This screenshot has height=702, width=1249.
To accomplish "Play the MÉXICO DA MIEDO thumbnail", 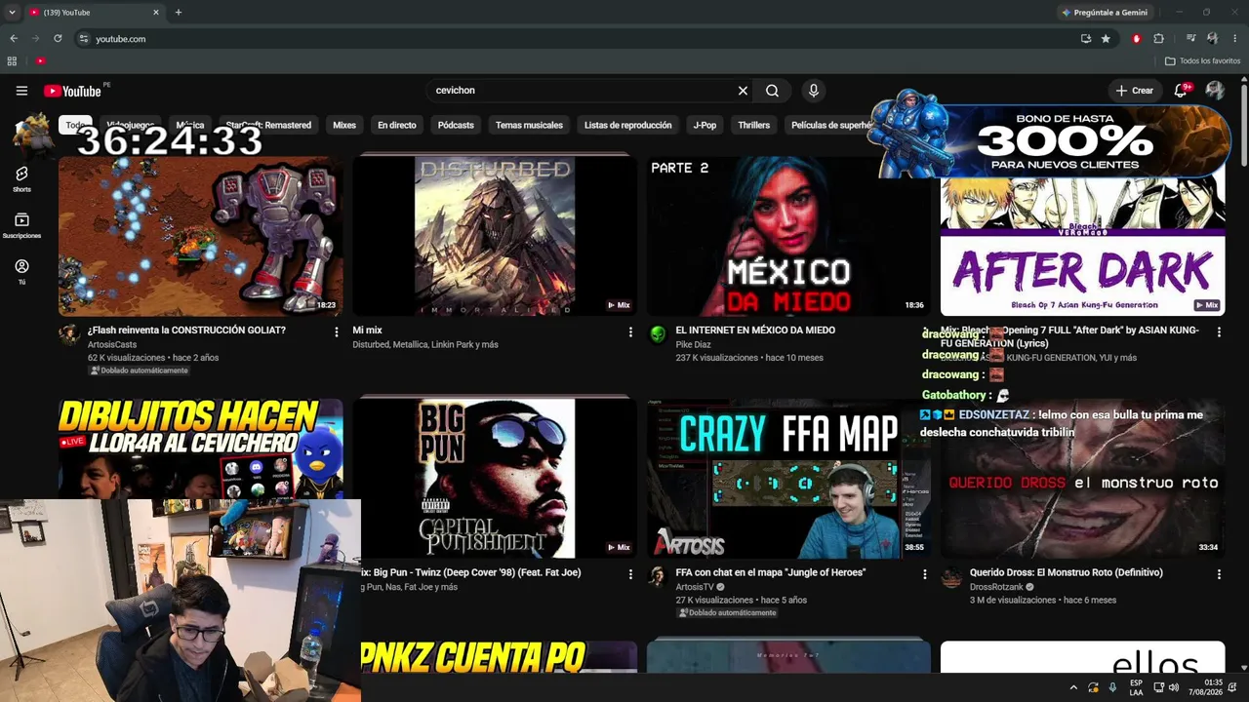I will coord(788,235).
